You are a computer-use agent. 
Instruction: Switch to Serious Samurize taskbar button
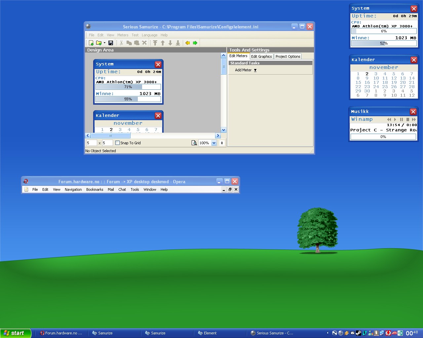point(273,333)
